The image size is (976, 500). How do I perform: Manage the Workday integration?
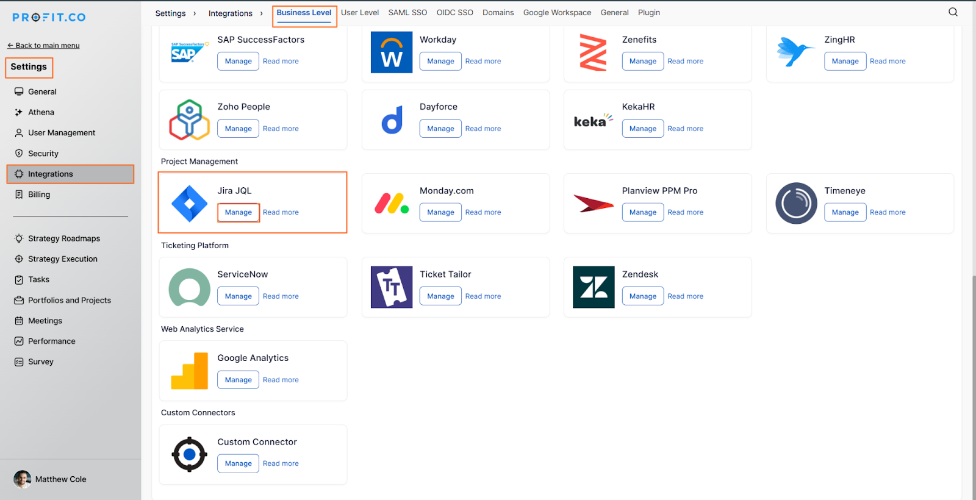tap(440, 61)
